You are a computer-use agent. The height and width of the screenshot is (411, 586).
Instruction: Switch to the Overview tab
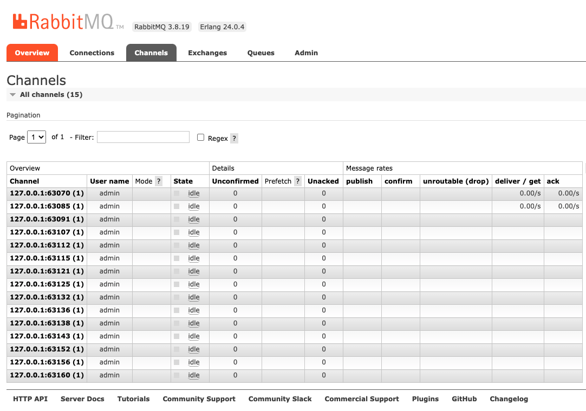click(x=32, y=53)
